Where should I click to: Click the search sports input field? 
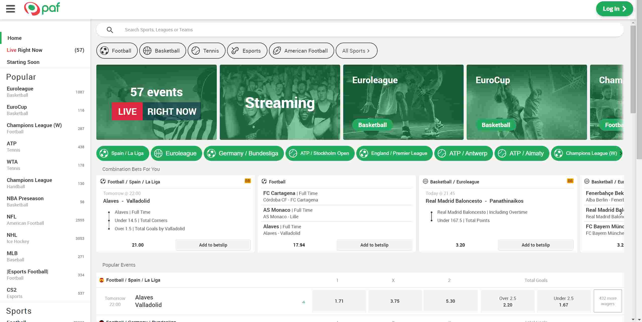(x=360, y=30)
